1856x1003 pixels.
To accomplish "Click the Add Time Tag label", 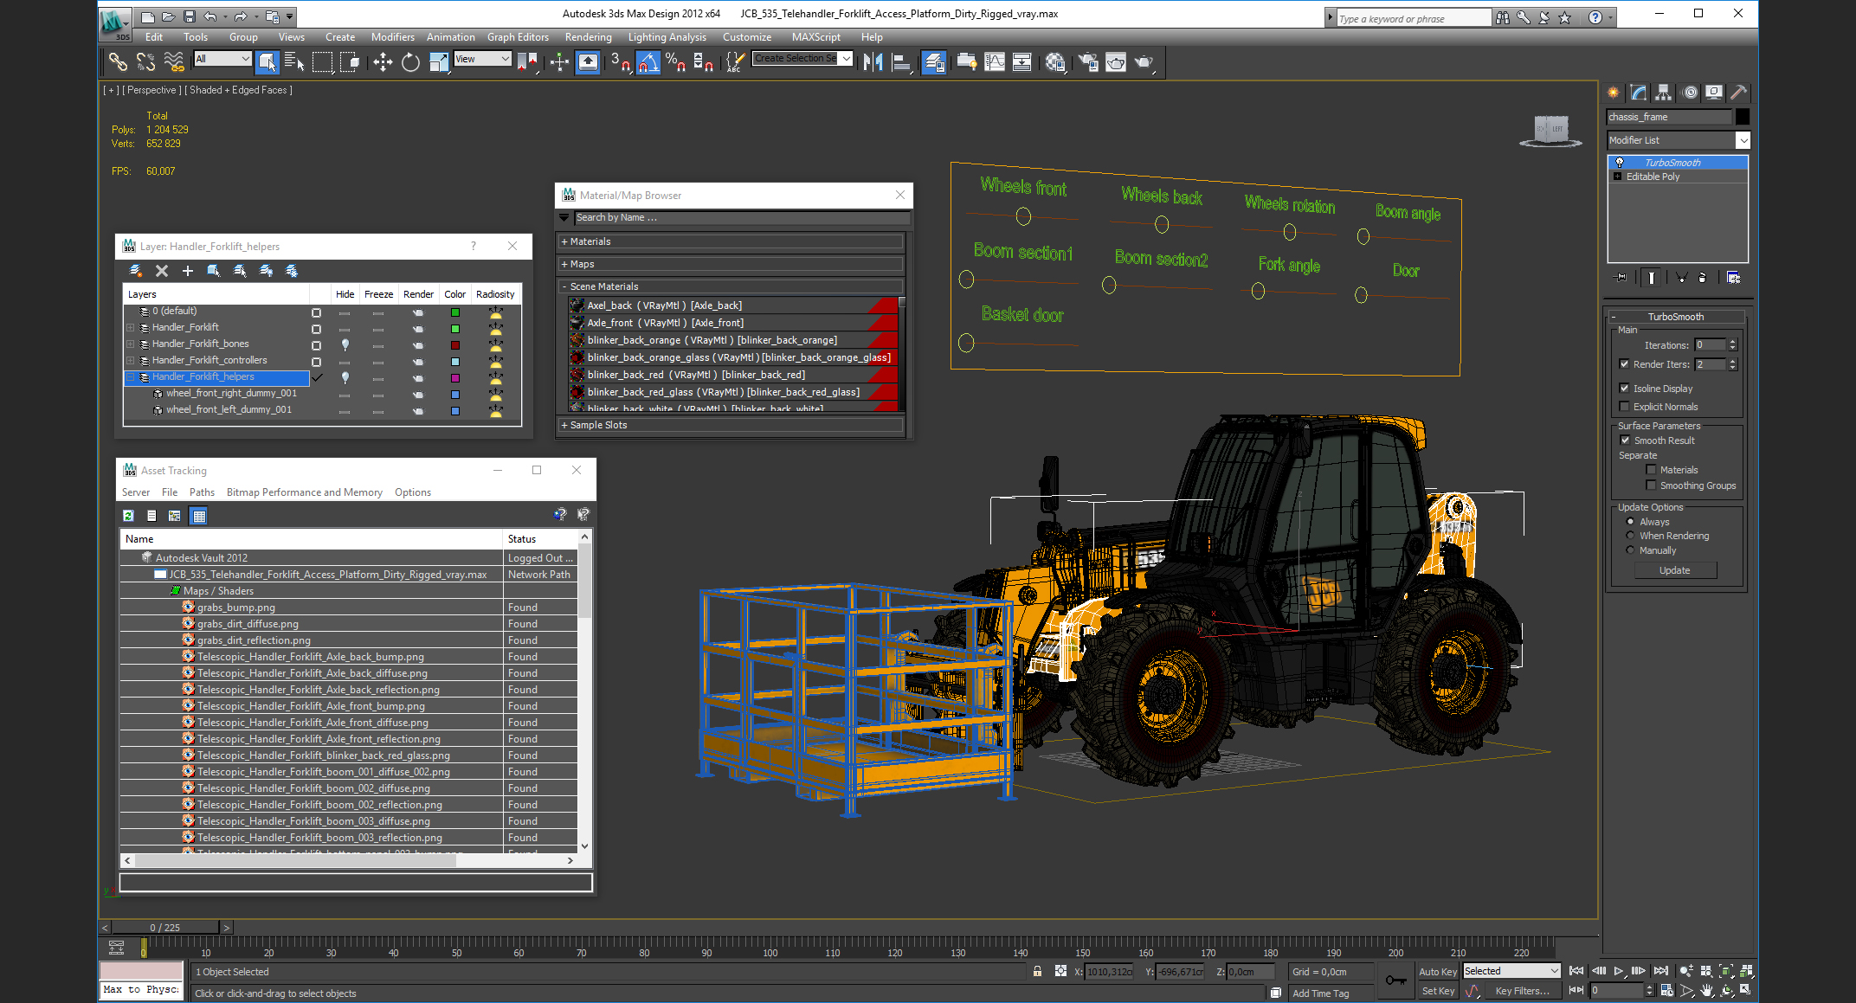I will pyautogui.click(x=1320, y=993).
